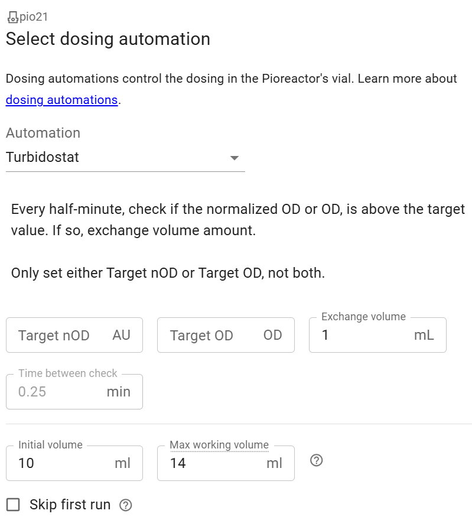Screen dimensions: 472x530
Task: Click the dotted-underlined Max working volume label
Action: tap(219, 445)
